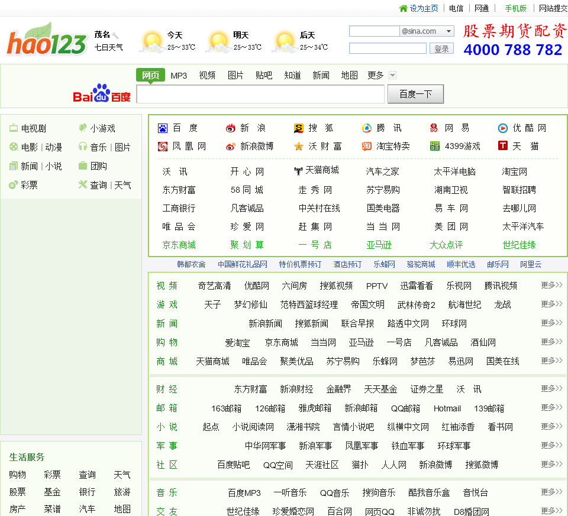Click the green home icon 设为主页
568x516 pixels.
(404, 8)
